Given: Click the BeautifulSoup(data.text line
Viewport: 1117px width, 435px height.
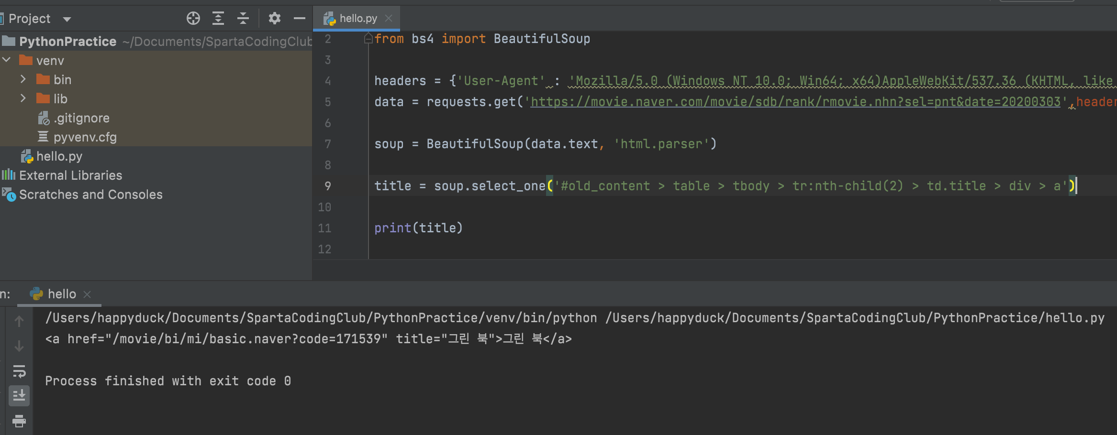Looking at the screenshot, I should pos(546,144).
